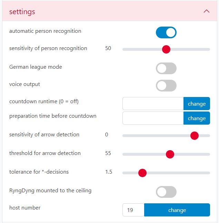
Task: Click the person recognition sensitivity slider handle
Action: (x=166, y=49)
